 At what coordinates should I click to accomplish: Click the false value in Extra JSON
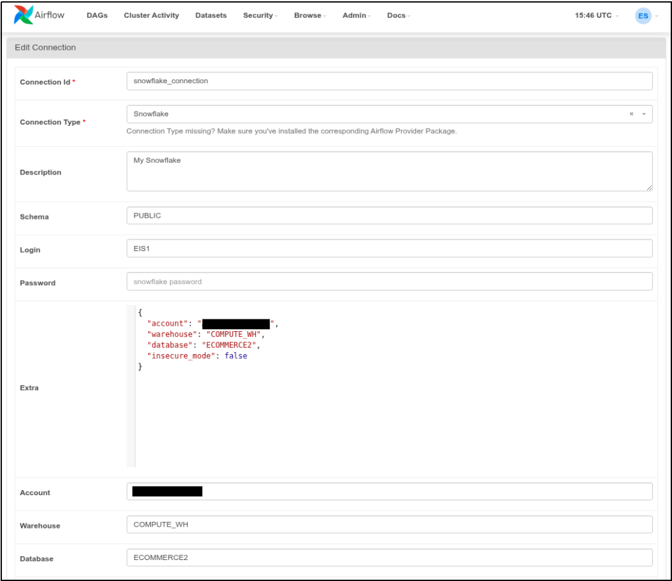[x=236, y=356]
